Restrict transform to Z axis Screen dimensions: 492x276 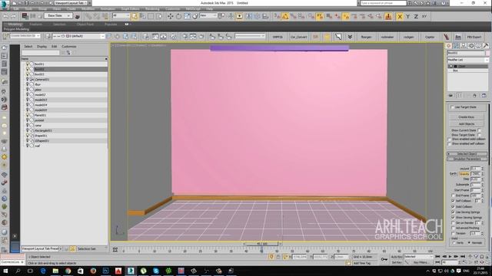(x=416, y=16)
